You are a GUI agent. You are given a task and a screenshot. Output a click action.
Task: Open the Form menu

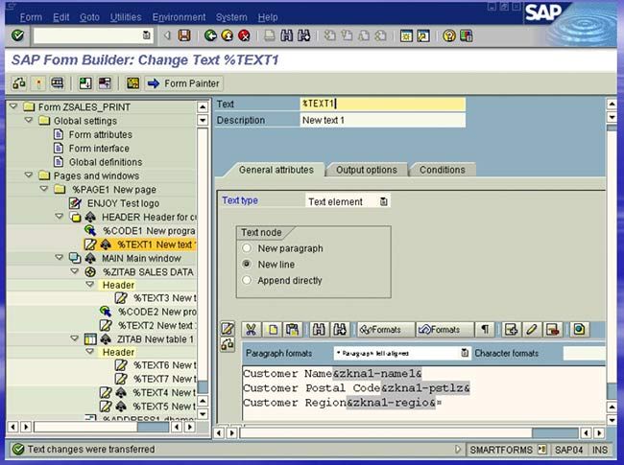point(31,17)
